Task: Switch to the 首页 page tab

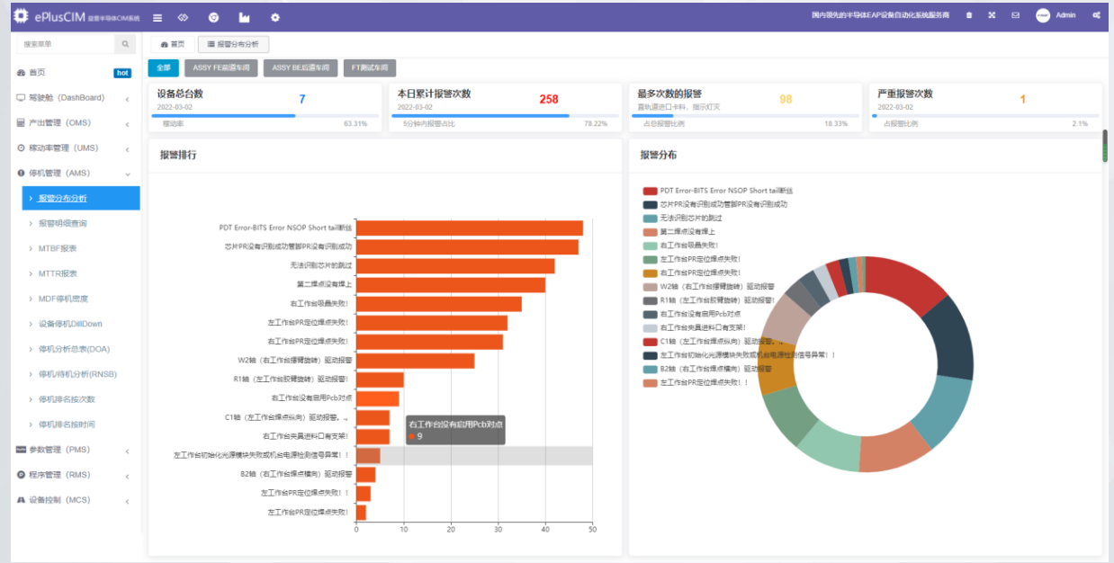Action: 172,44
